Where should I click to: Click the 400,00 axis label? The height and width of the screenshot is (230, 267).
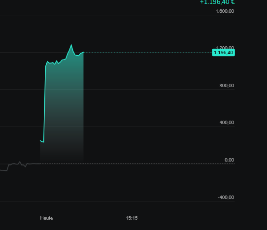(227, 123)
